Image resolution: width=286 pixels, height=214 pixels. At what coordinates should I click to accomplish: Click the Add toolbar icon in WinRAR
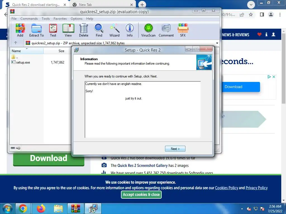20,30
